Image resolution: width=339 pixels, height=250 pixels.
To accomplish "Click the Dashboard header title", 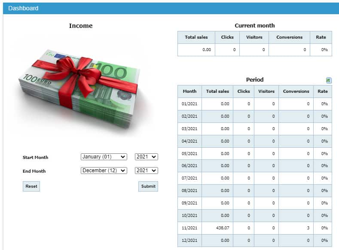I will coord(23,8).
